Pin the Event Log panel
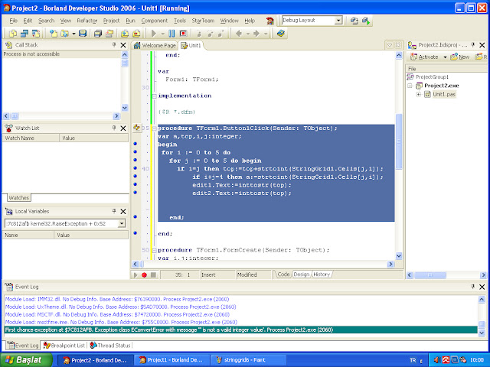Image resolution: width=490 pixels, height=367 pixels. [473, 287]
